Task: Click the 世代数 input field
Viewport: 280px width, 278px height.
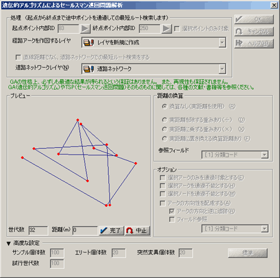Action: [38, 231]
